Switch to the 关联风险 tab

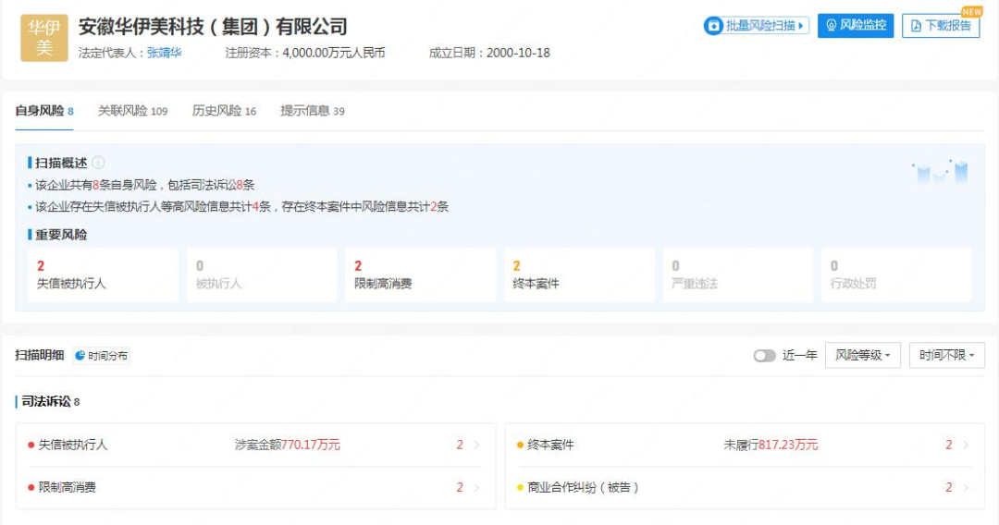point(132,111)
